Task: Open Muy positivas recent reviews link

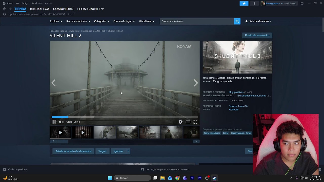Action: [236, 92]
